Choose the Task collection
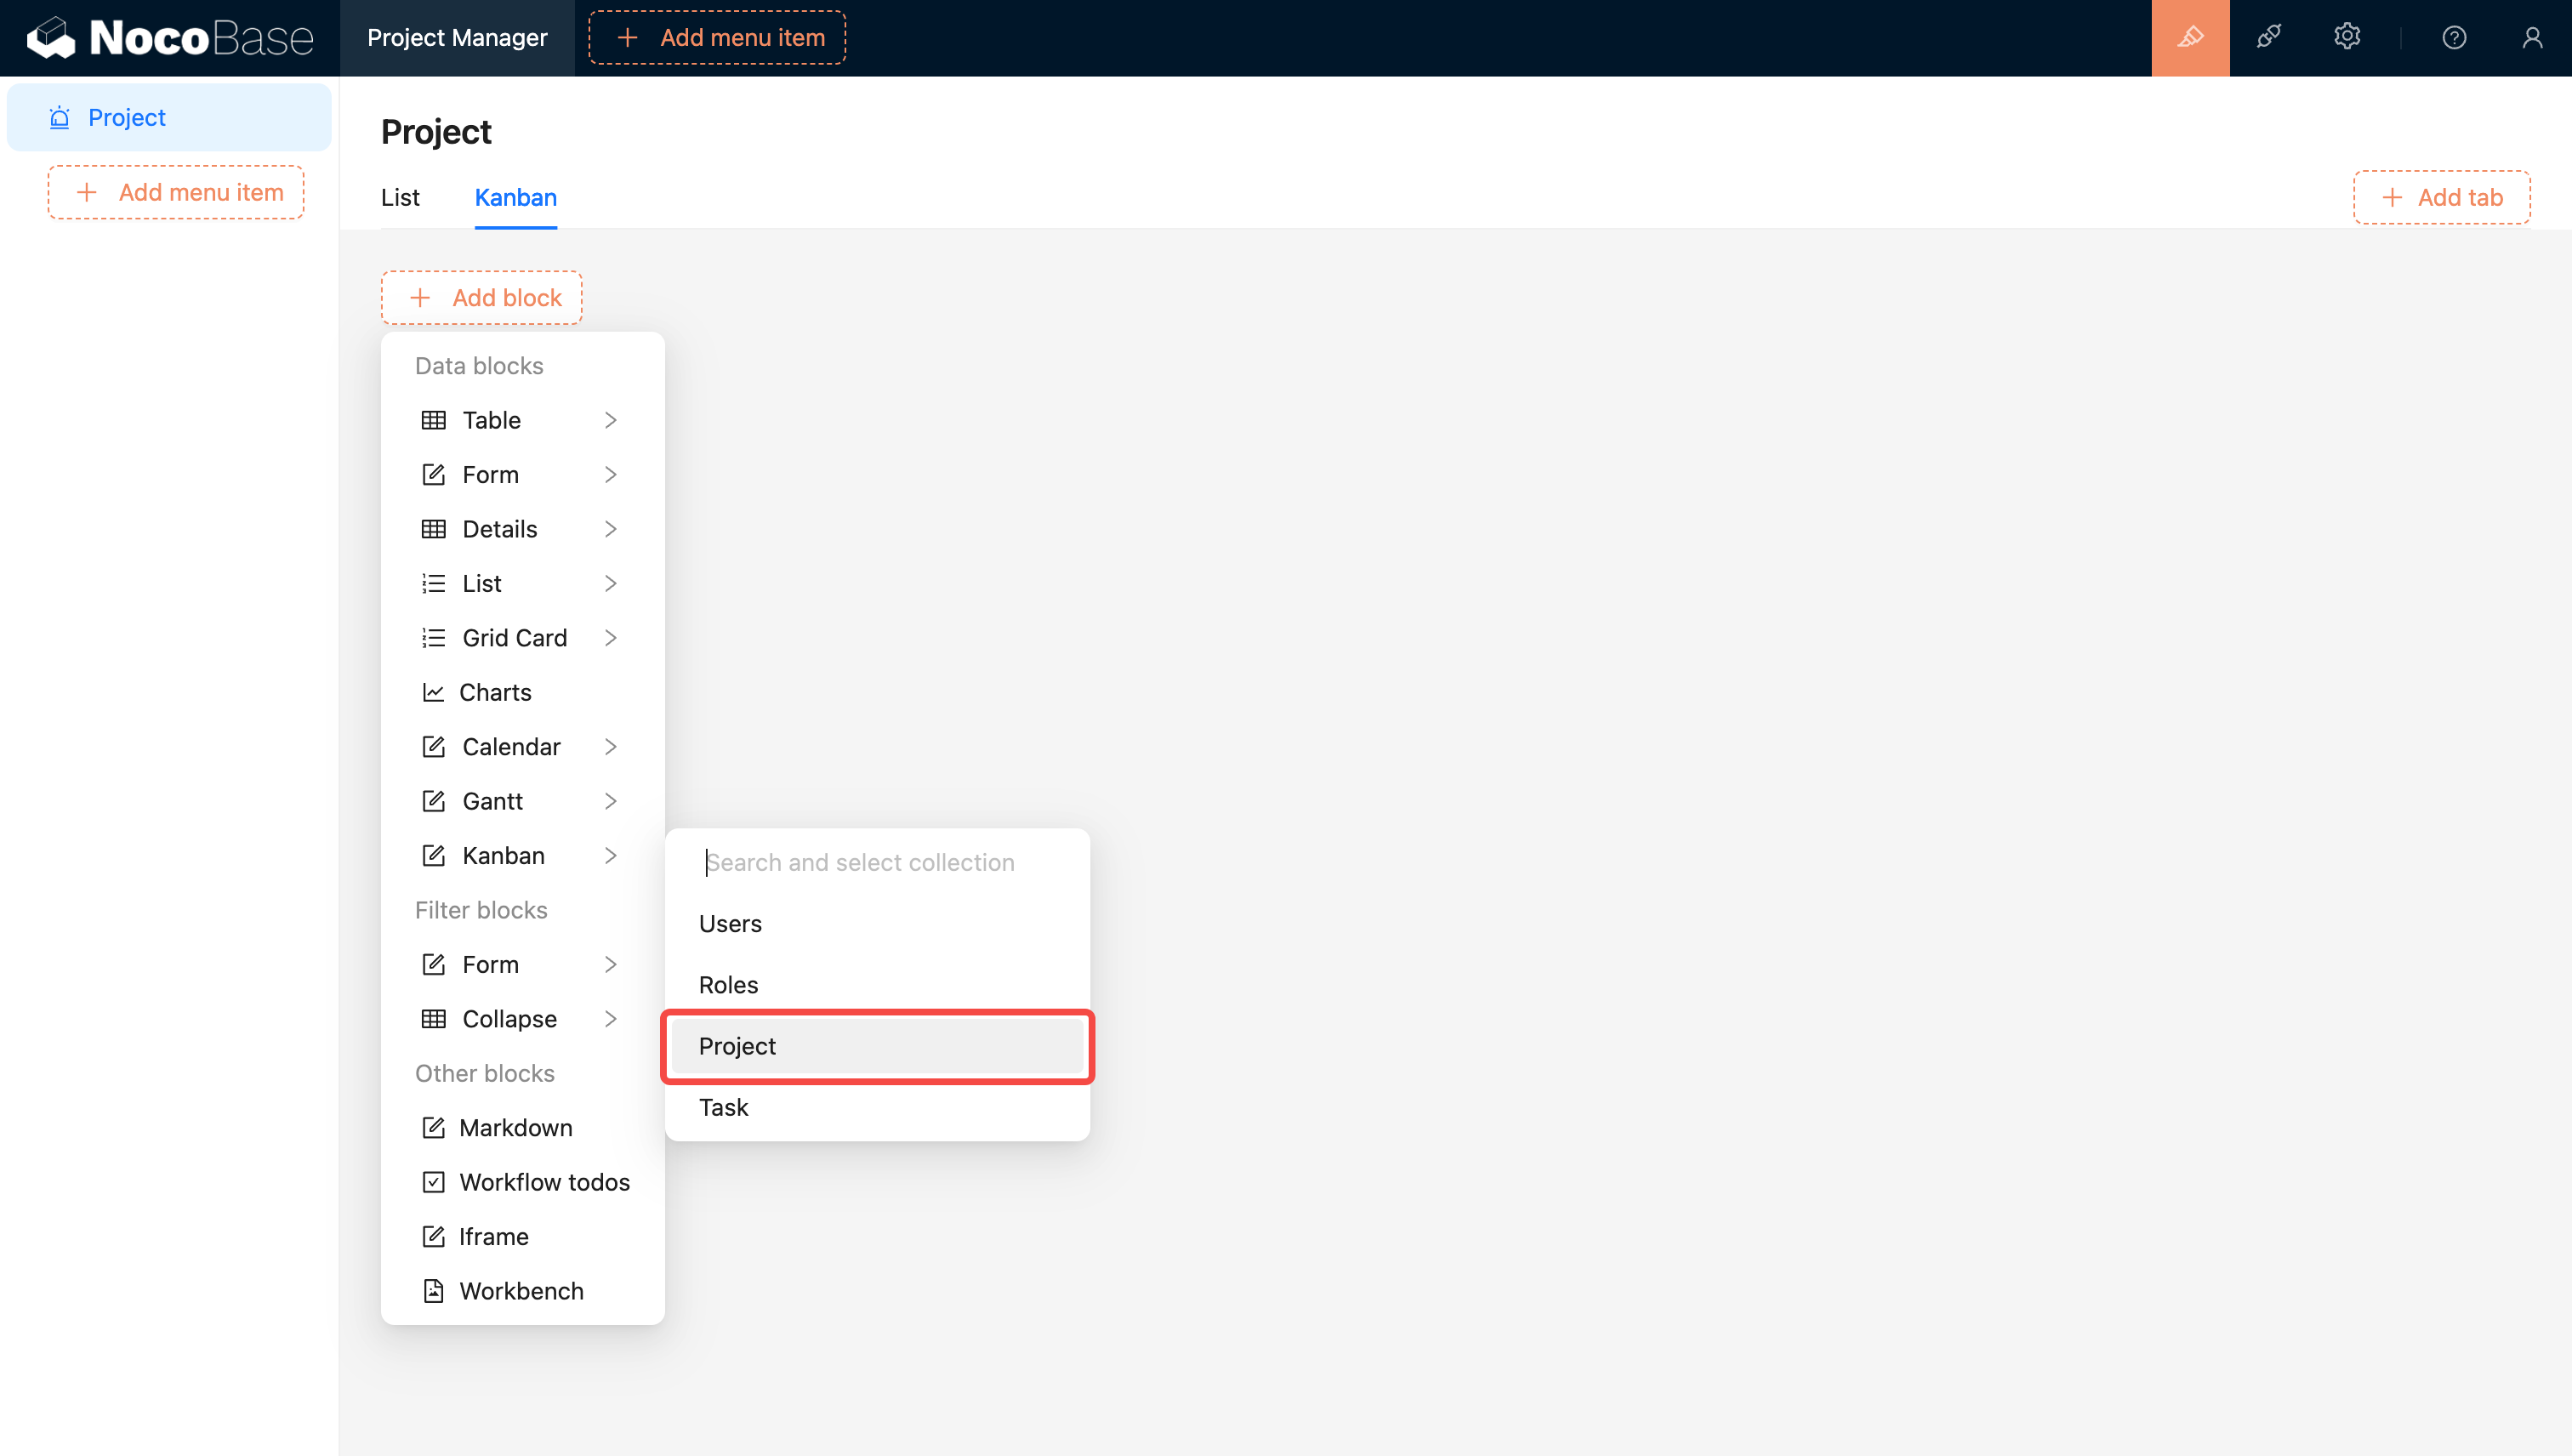 (877, 1107)
